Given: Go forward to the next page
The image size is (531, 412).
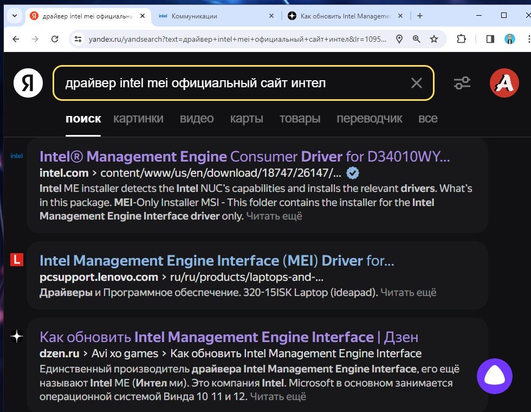Looking at the screenshot, I should (35, 39).
